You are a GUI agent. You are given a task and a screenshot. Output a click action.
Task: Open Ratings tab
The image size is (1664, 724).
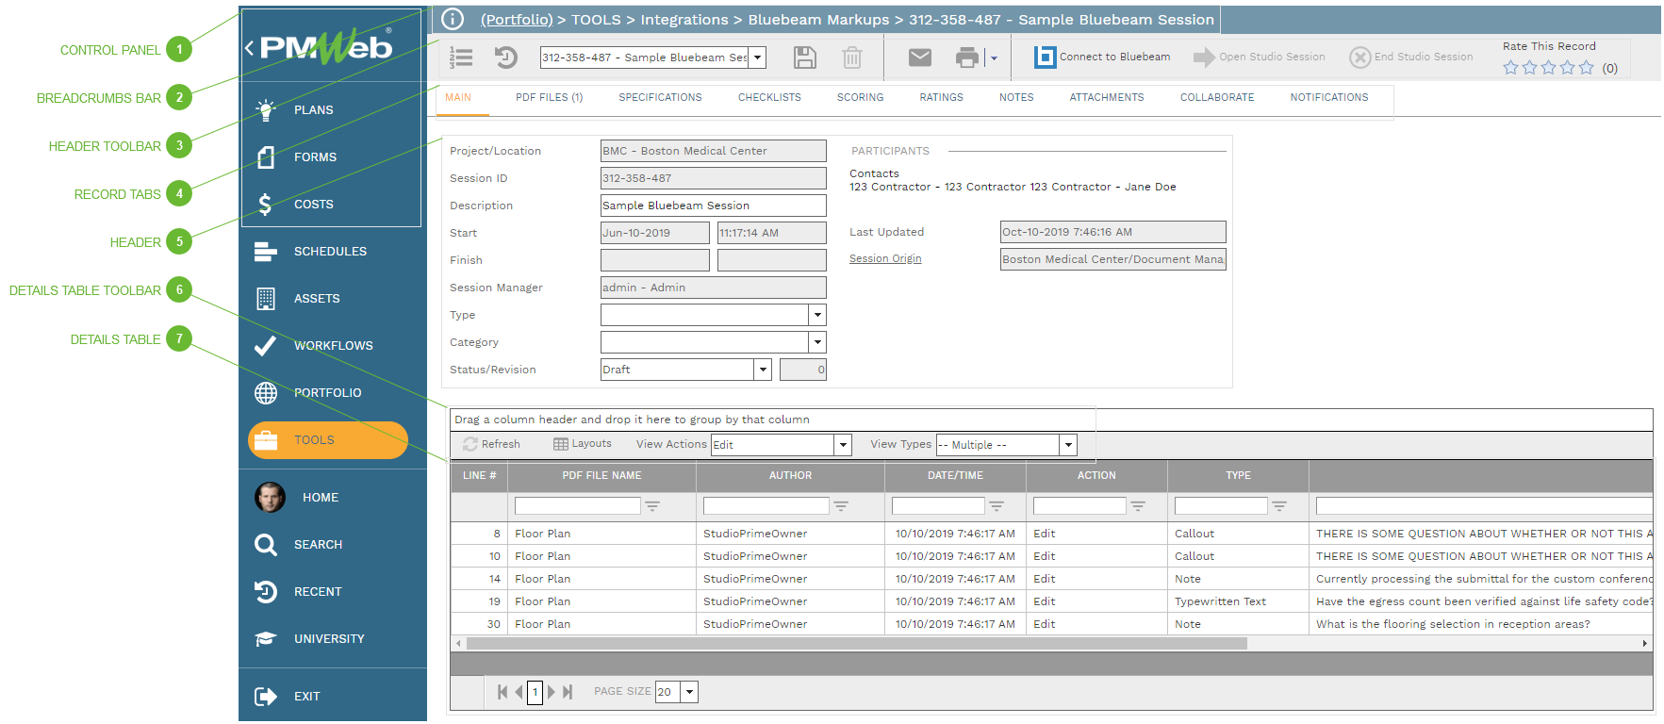941,98
